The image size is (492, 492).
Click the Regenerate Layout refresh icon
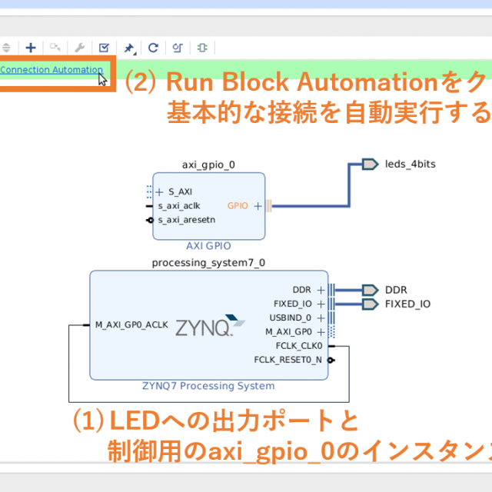[x=153, y=48]
